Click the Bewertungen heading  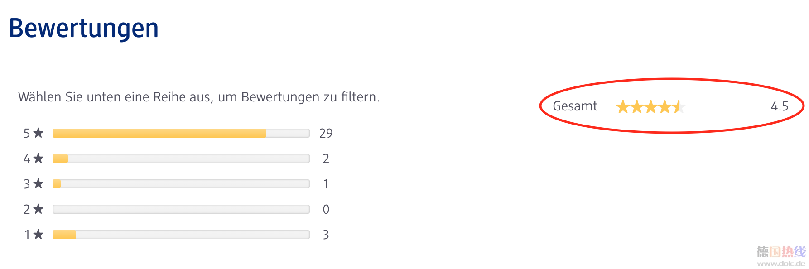pyautogui.click(x=84, y=29)
